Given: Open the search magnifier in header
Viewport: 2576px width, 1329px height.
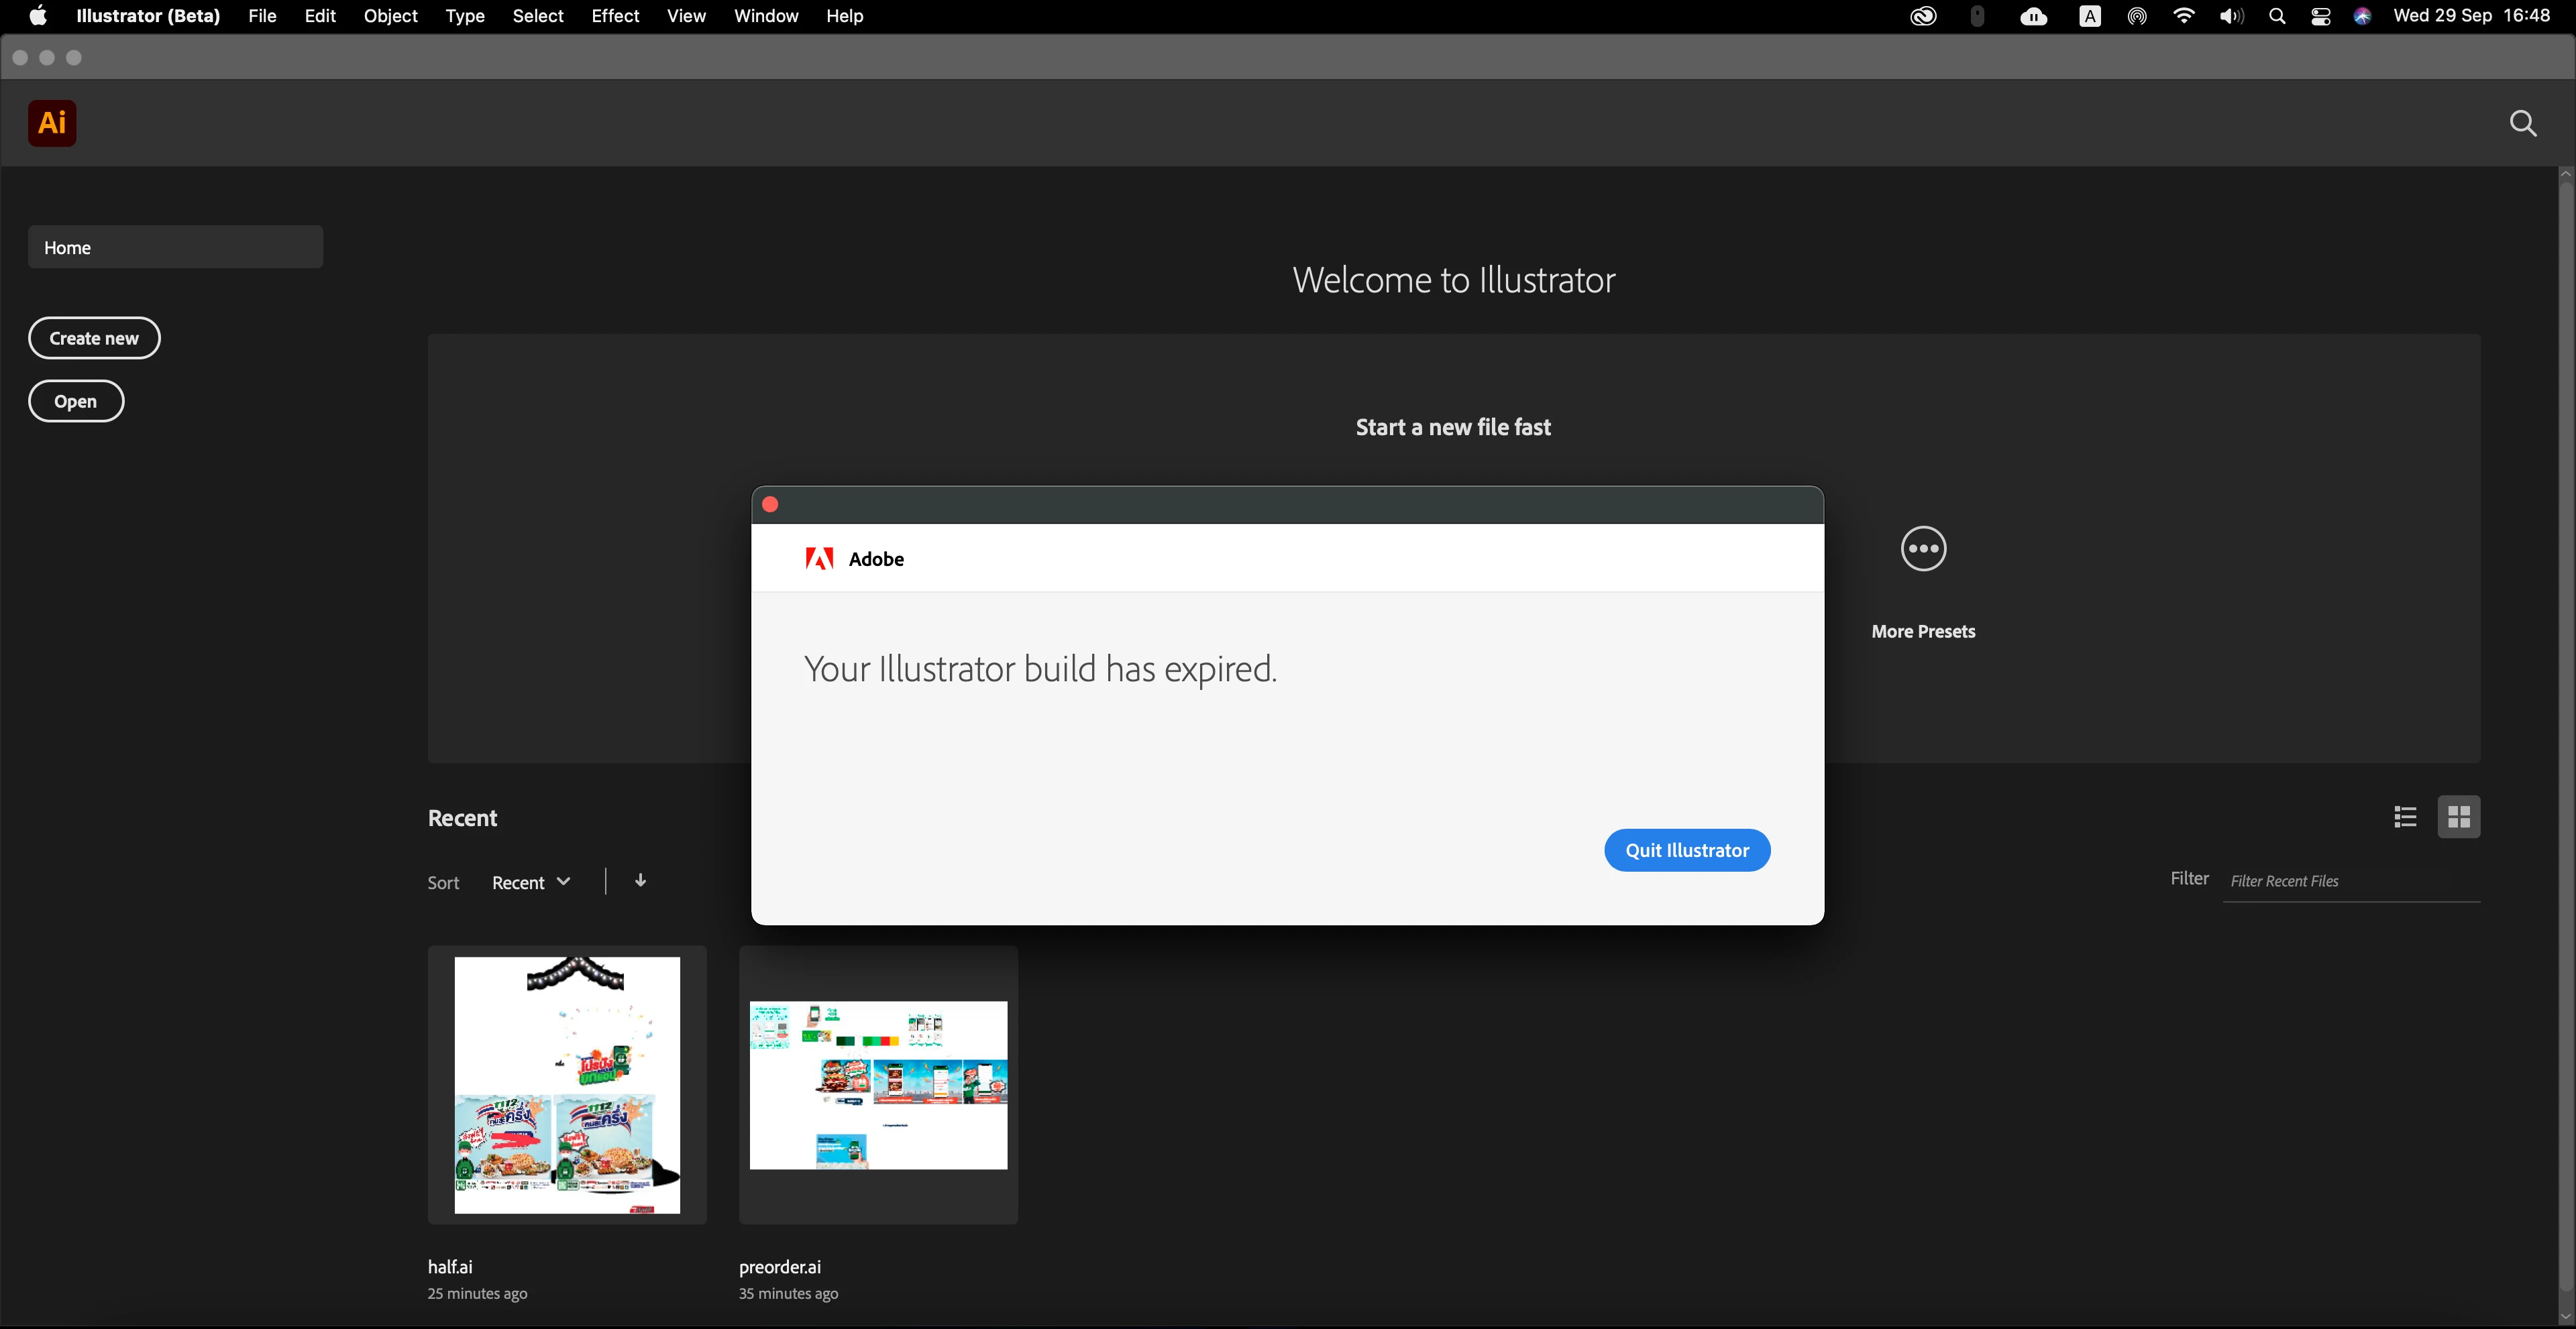Looking at the screenshot, I should coord(2522,123).
